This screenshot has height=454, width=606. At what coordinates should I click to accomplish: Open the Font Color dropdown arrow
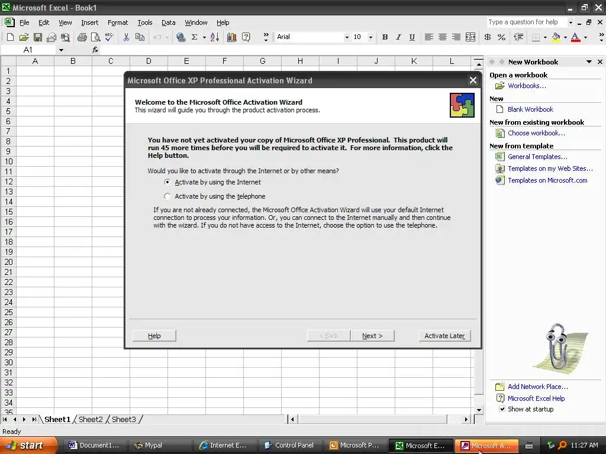[x=585, y=37]
